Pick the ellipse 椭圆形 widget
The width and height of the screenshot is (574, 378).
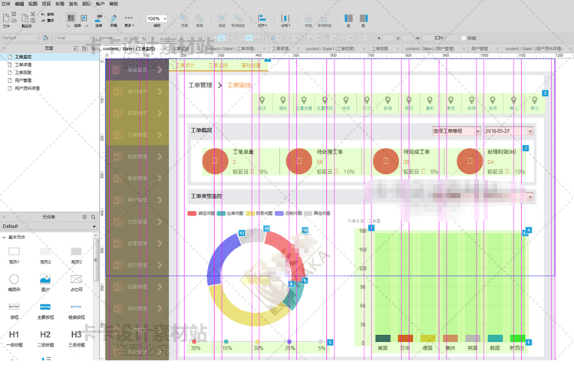click(14, 282)
